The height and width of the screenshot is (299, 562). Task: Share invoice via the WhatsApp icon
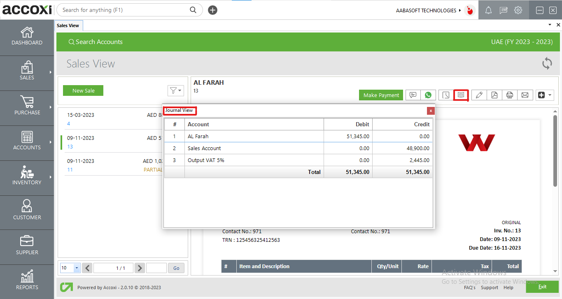point(428,95)
